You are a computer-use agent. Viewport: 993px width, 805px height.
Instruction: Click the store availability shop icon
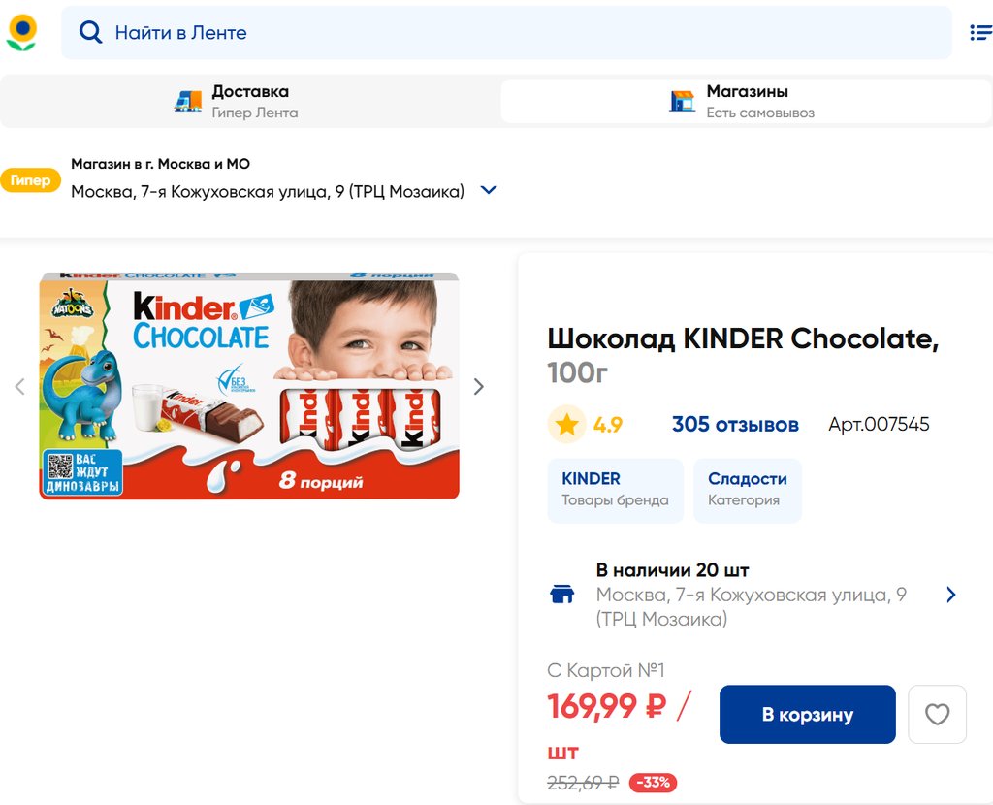click(x=562, y=595)
